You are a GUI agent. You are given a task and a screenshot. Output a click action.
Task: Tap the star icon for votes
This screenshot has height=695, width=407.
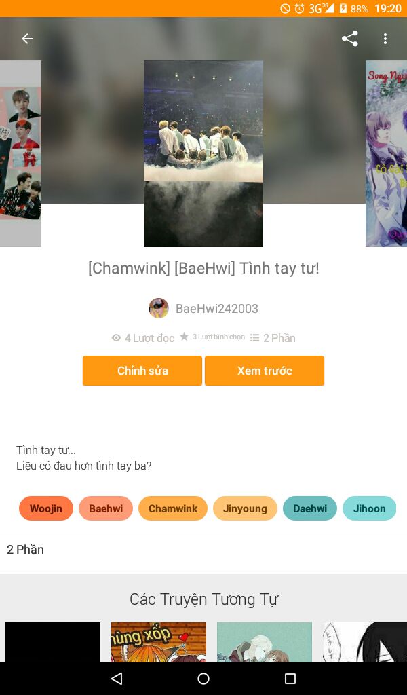[x=185, y=337]
